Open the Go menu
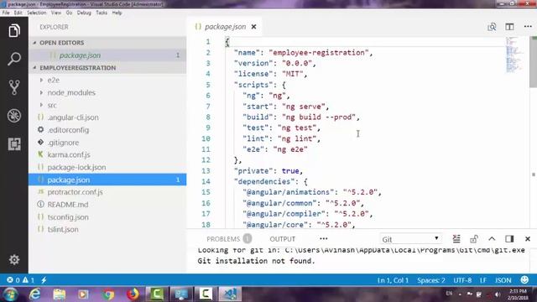This screenshot has height=302, width=537. pyautogui.click(x=69, y=13)
